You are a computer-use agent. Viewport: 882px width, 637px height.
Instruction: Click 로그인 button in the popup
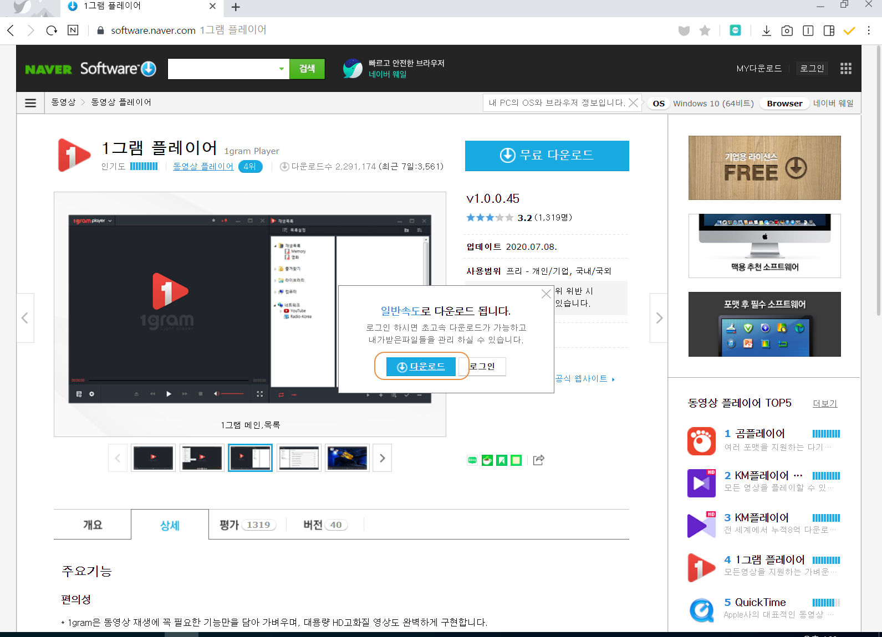(482, 367)
